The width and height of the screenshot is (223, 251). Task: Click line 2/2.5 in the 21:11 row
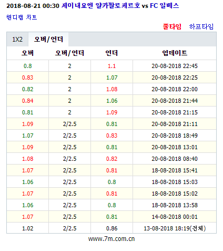(69, 124)
